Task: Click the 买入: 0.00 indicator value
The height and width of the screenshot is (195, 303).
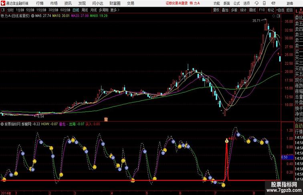Action: click(x=93, y=124)
